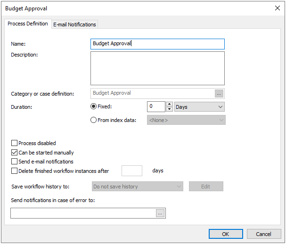Screen dimensions: 286x244
Task: Select the Fixed duration radio button
Action: click(x=93, y=106)
